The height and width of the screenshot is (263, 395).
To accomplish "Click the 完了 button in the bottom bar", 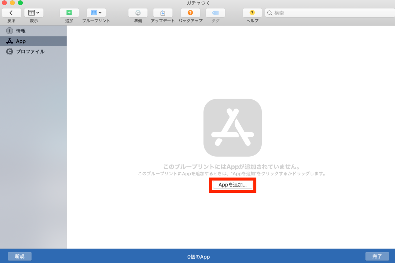I will coord(377,256).
